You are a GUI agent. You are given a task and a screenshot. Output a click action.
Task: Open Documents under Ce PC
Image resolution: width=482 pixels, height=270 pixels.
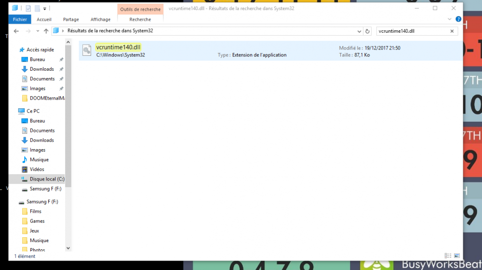pyautogui.click(x=42, y=130)
